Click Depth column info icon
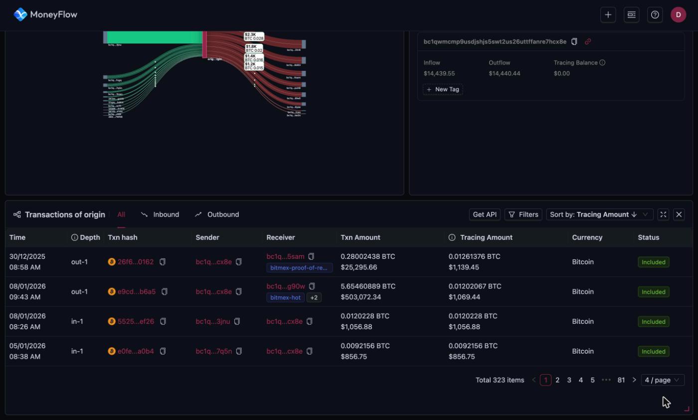 [x=75, y=237]
